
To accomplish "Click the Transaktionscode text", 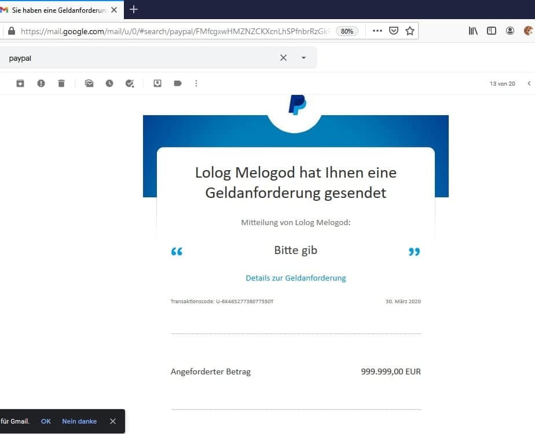I will (x=222, y=301).
